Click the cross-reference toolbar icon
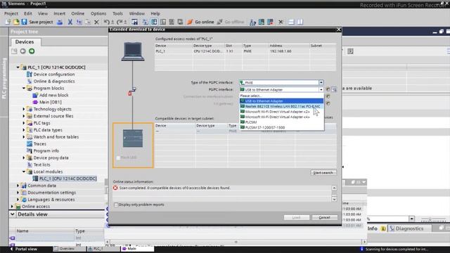The height and width of the screenshot is (253, 450). (x=281, y=22)
